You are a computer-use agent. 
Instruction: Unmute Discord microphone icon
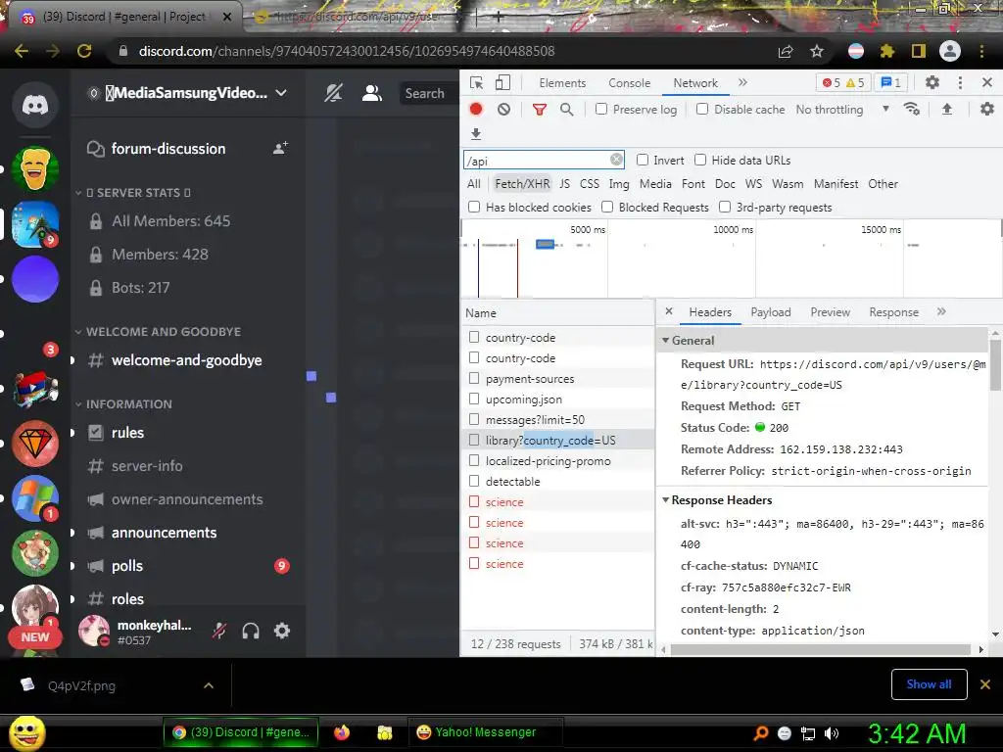click(x=219, y=632)
